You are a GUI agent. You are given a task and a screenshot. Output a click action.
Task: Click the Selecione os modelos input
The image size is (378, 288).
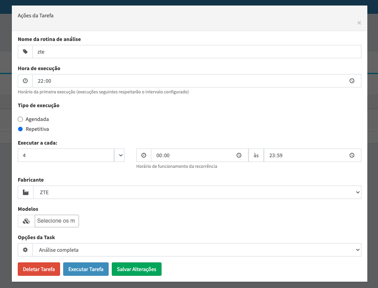[x=57, y=221]
